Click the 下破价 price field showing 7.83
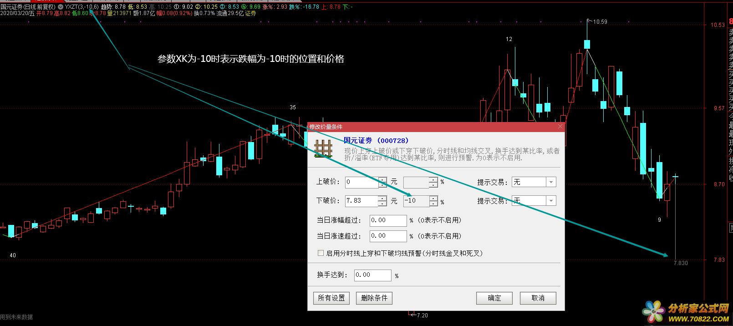The image size is (733, 326). point(361,201)
